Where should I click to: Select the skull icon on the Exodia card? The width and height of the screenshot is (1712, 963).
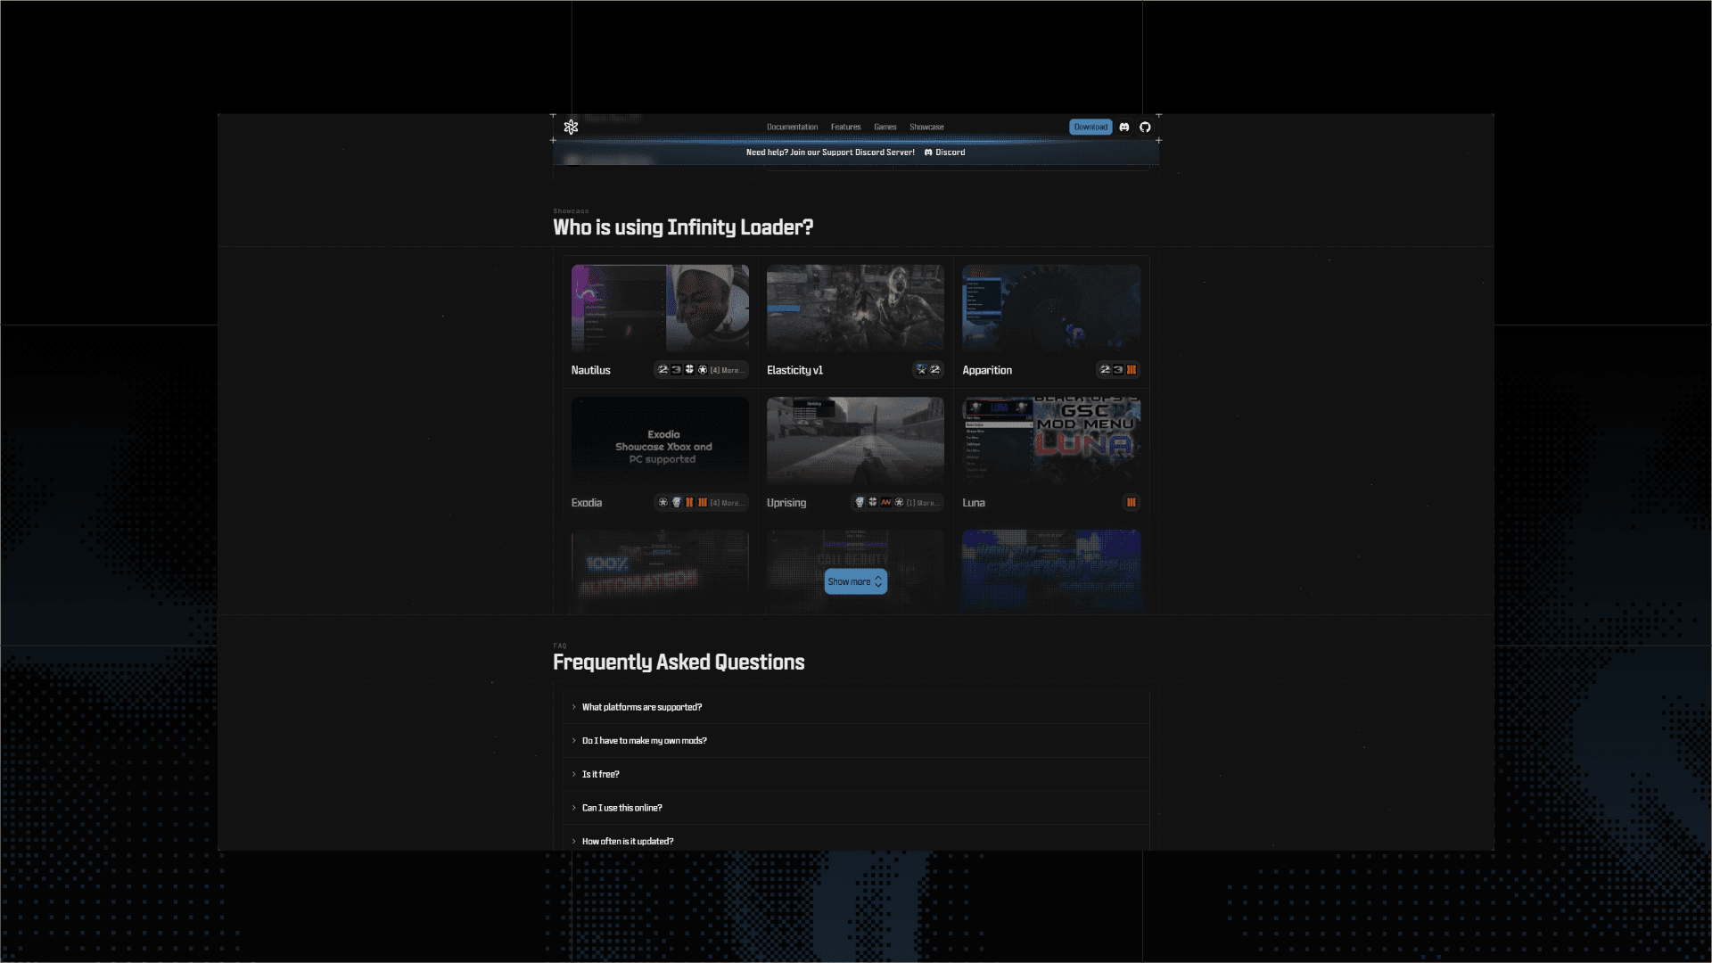[676, 503]
